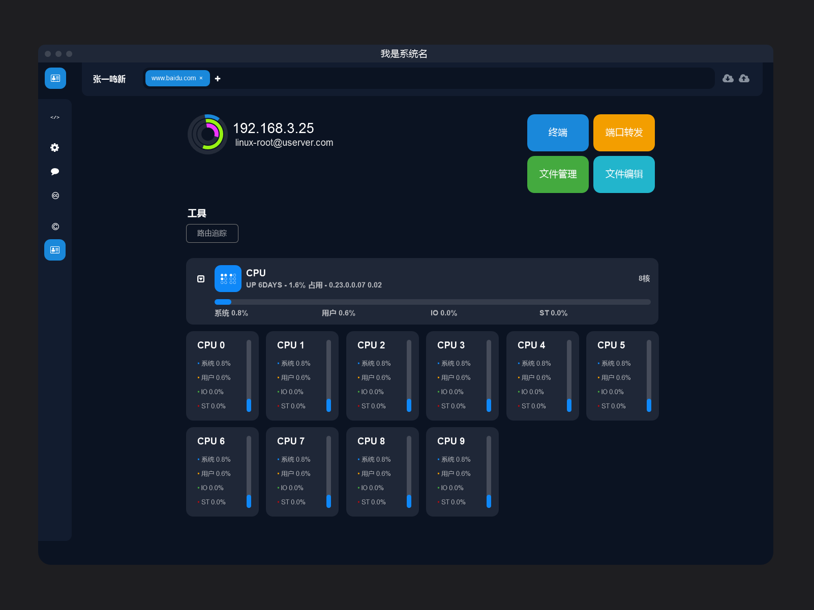
Task: Click the circular usage ring chart
Action: (207, 134)
